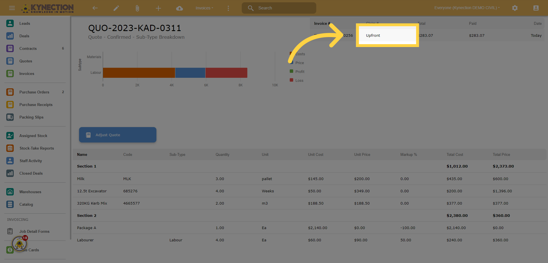Click the Purchase Orders count badge 2
This screenshot has height=263, width=548.
coord(63,92)
